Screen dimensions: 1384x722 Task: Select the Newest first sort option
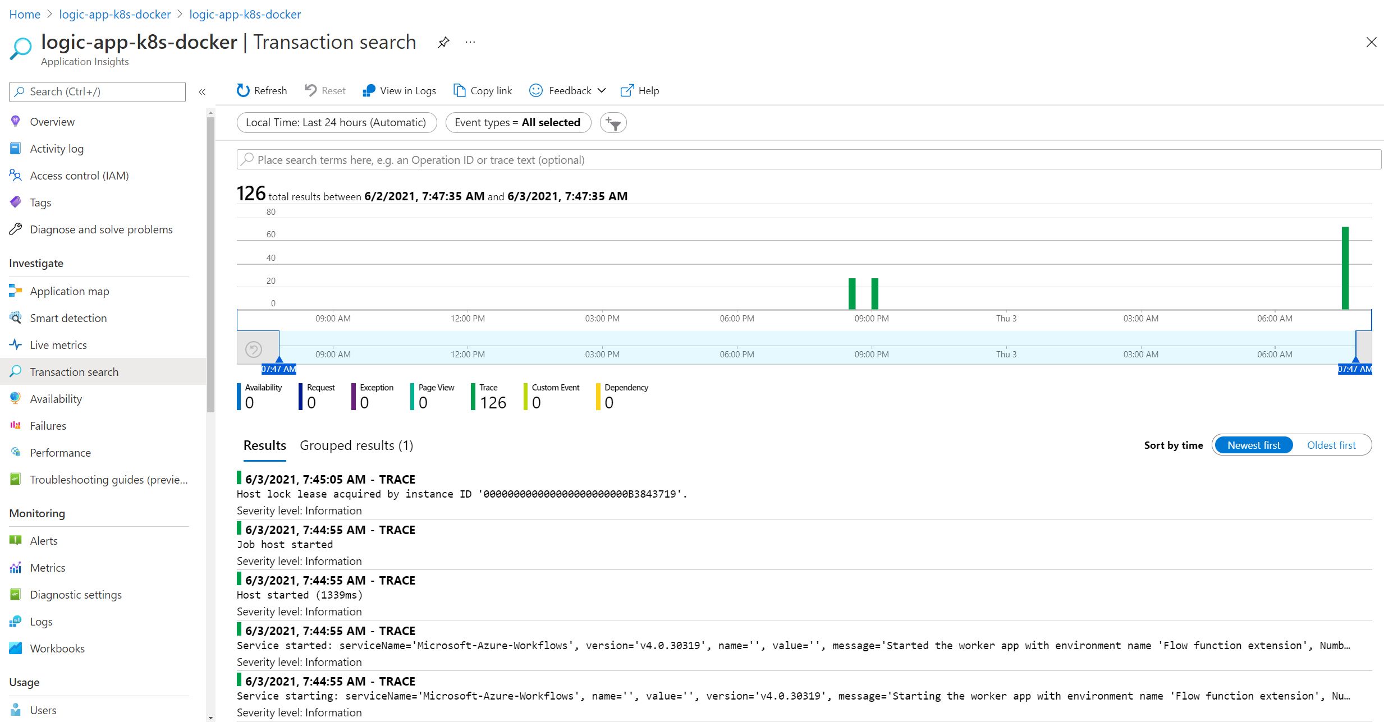pyautogui.click(x=1253, y=445)
